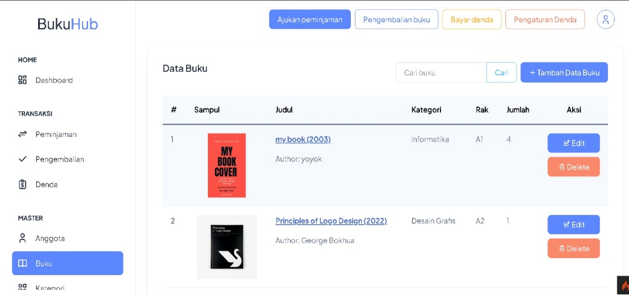629x295 pixels.
Task: Click the Tambah Data Buku button
Action: 564,73
